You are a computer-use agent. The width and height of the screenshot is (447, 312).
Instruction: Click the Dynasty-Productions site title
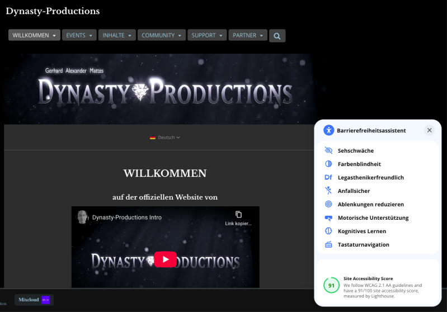[53, 11]
